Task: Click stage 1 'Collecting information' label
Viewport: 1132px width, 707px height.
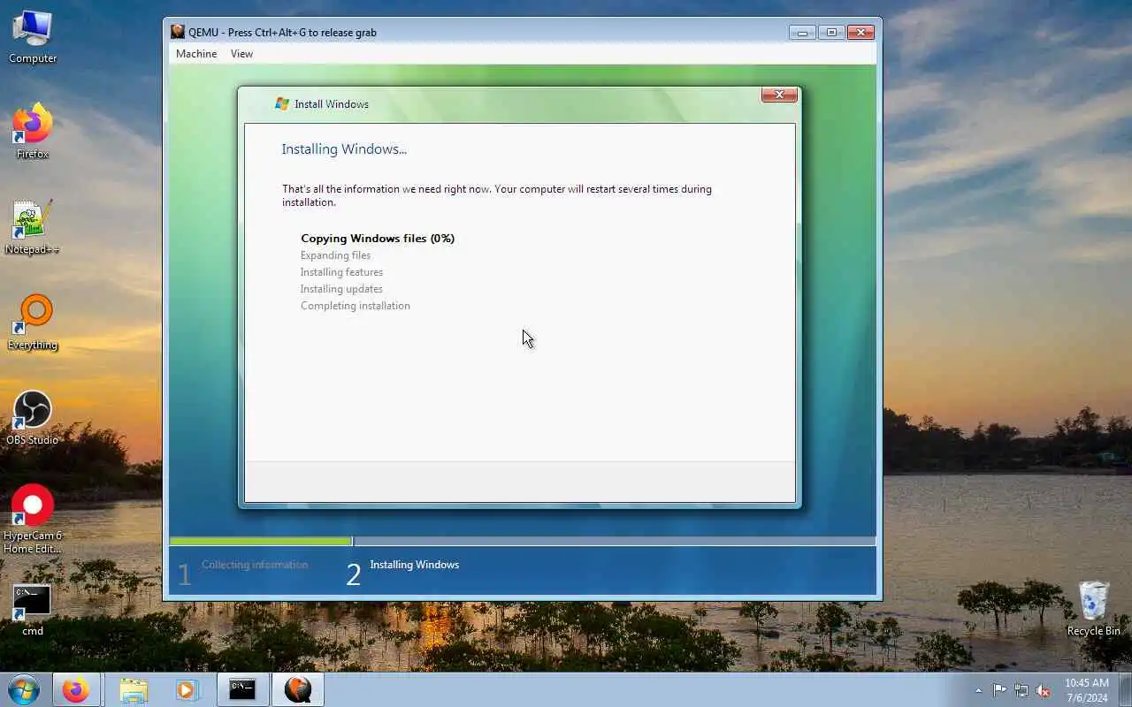Action: point(255,565)
